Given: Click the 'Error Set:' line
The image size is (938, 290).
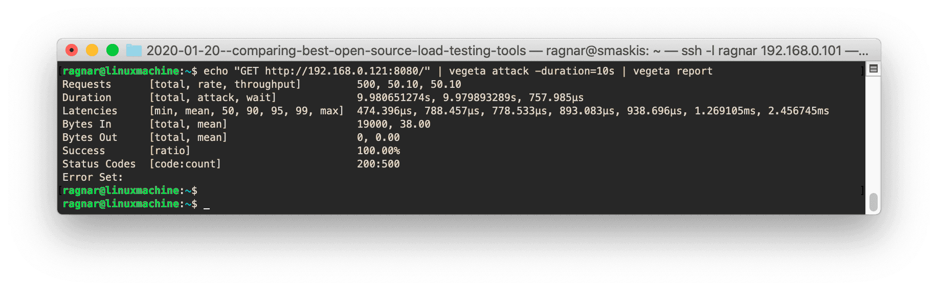Looking at the screenshot, I should click(93, 177).
